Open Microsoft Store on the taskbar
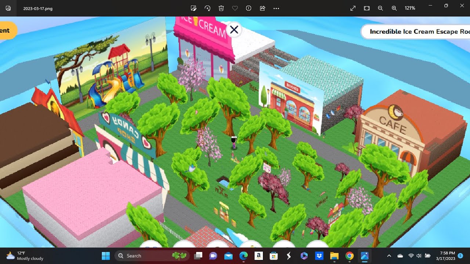The height and width of the screenshot is (264, 470). [274, 256]
